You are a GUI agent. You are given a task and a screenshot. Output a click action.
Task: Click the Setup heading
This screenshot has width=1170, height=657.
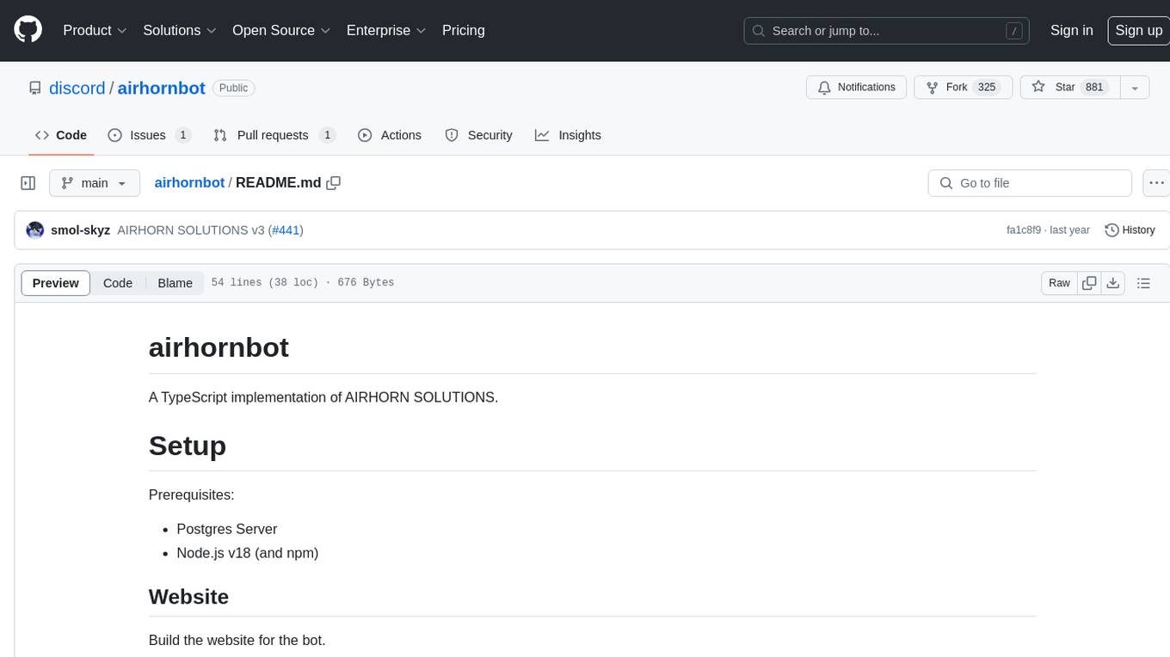tap(188, 445)
